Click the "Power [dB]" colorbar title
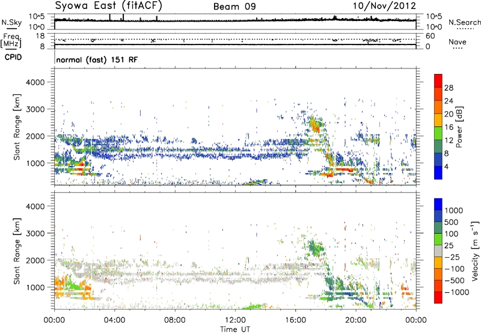Viewport: 481px width, 333px height. pos(459,127)
